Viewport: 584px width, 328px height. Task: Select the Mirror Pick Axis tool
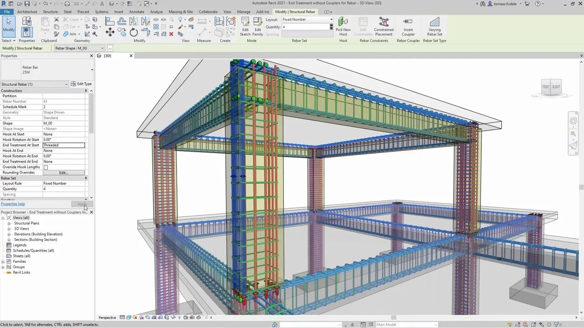[x=134, y=21]
